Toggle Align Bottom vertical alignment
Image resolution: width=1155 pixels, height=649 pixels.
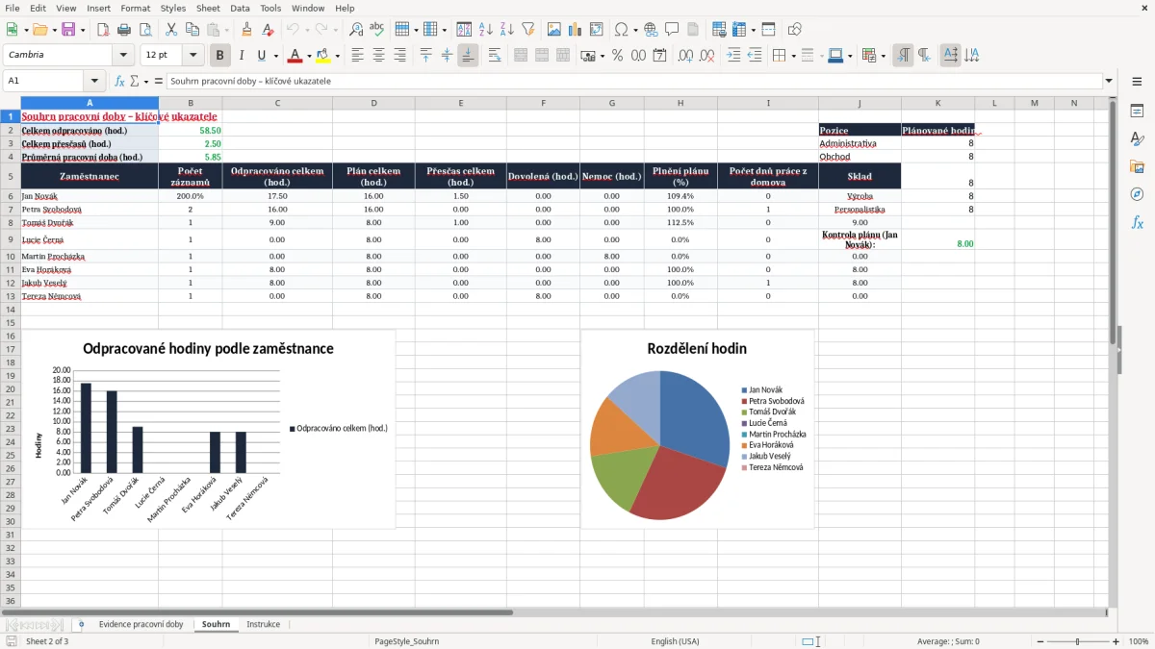pyautogui.click(x=468, y=56)
